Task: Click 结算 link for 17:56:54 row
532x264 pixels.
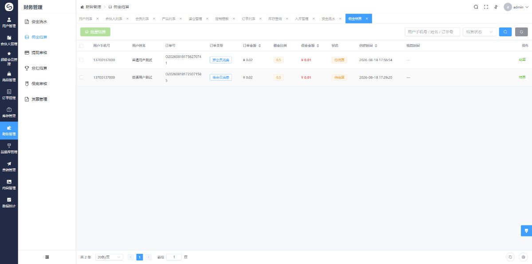Action: pyautogui.click(x=522, y=60)
